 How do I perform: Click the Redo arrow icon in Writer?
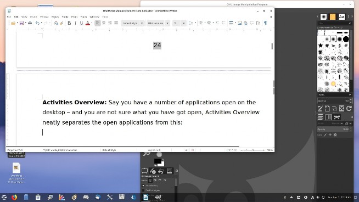point(46,23)
